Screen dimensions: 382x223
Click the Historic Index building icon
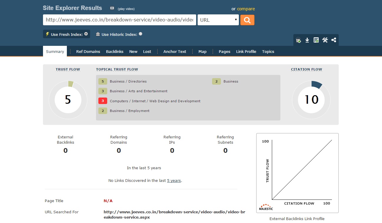point(98,34)
